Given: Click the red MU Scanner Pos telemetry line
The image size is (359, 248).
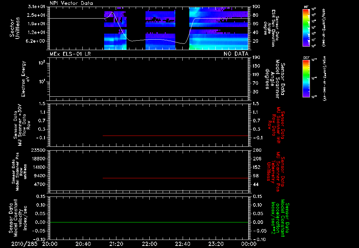Looking at the screenshot, I should [175, 178].
